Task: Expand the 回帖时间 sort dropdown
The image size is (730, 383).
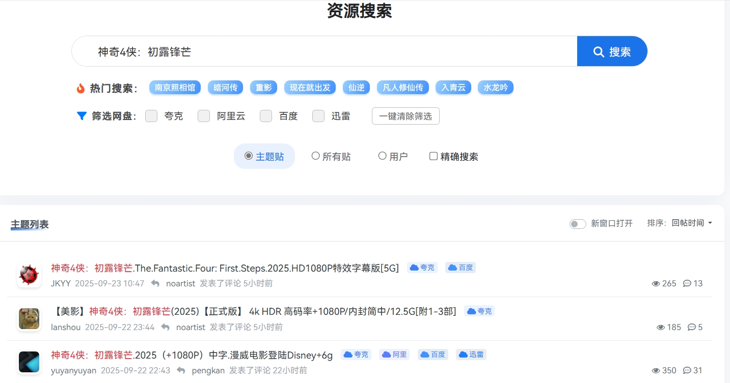Action: 692,223
